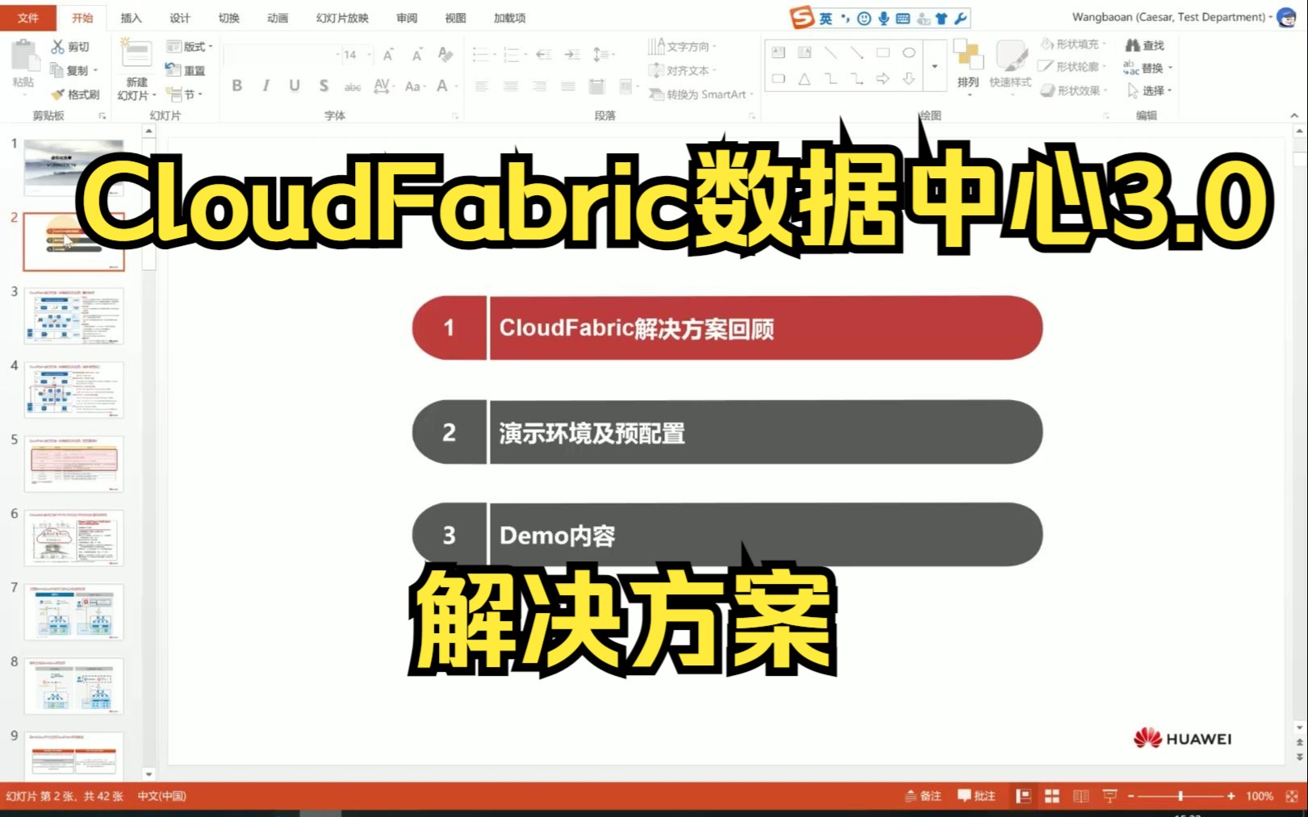
Task: Click the Cut (剪切) scissors icon
Action: [58, 47]
